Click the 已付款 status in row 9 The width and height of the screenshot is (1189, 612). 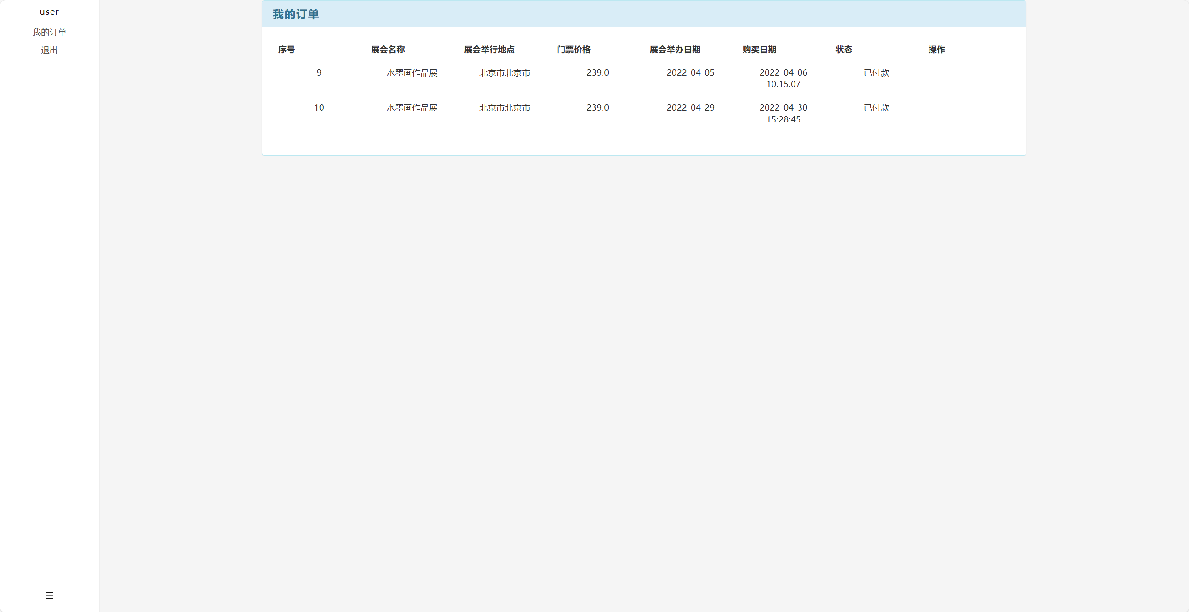tap(876, 72)
